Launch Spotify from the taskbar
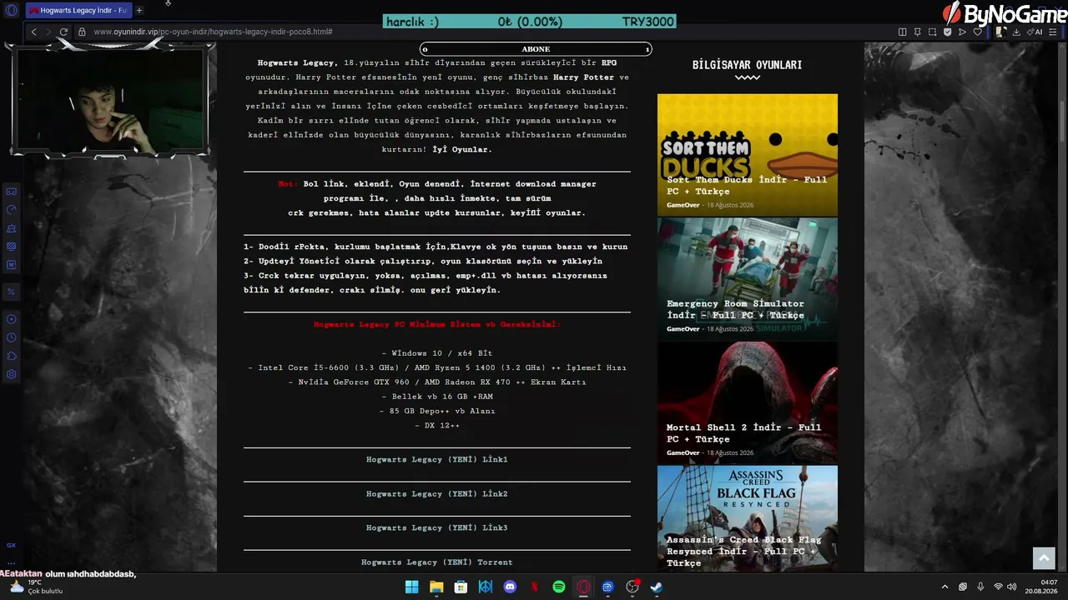1068x600 pixels. tap(559, 587)
